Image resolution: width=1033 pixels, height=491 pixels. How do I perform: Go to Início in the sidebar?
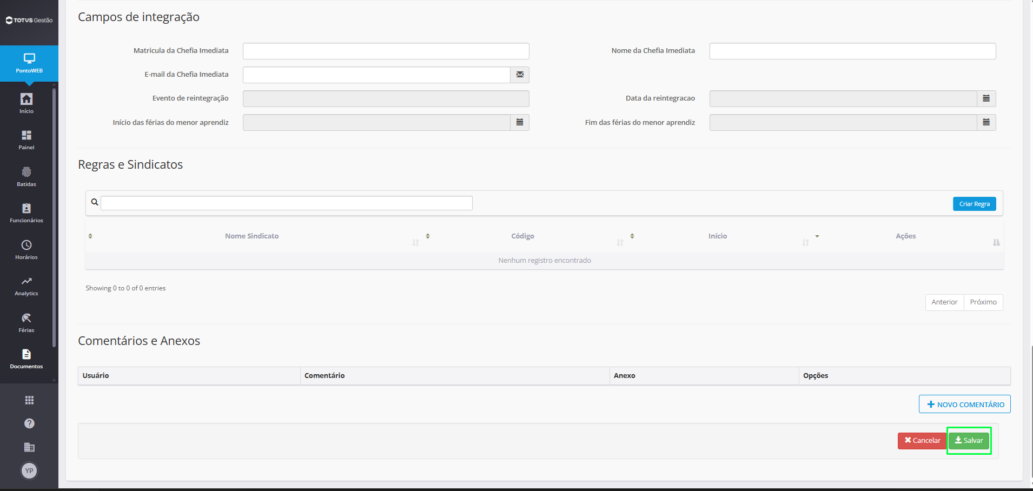coord(27,103)
